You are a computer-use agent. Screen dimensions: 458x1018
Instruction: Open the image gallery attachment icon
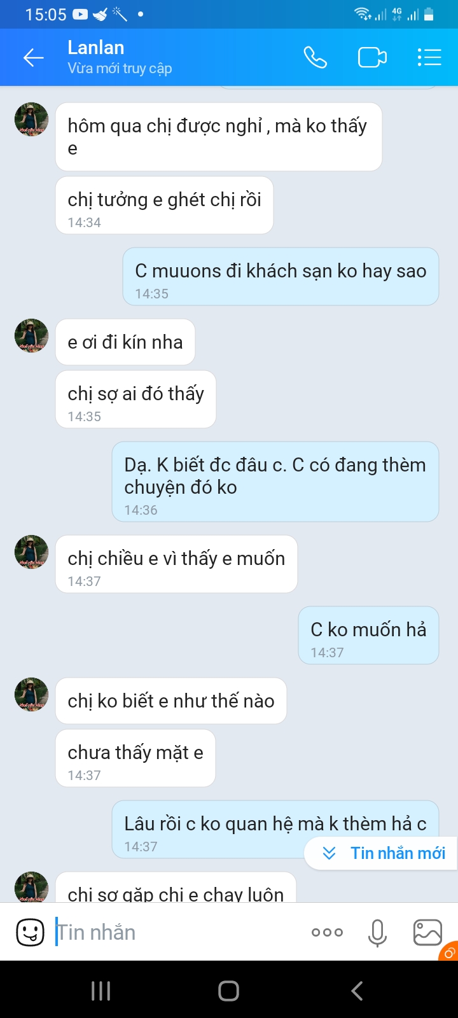point(427,933)
